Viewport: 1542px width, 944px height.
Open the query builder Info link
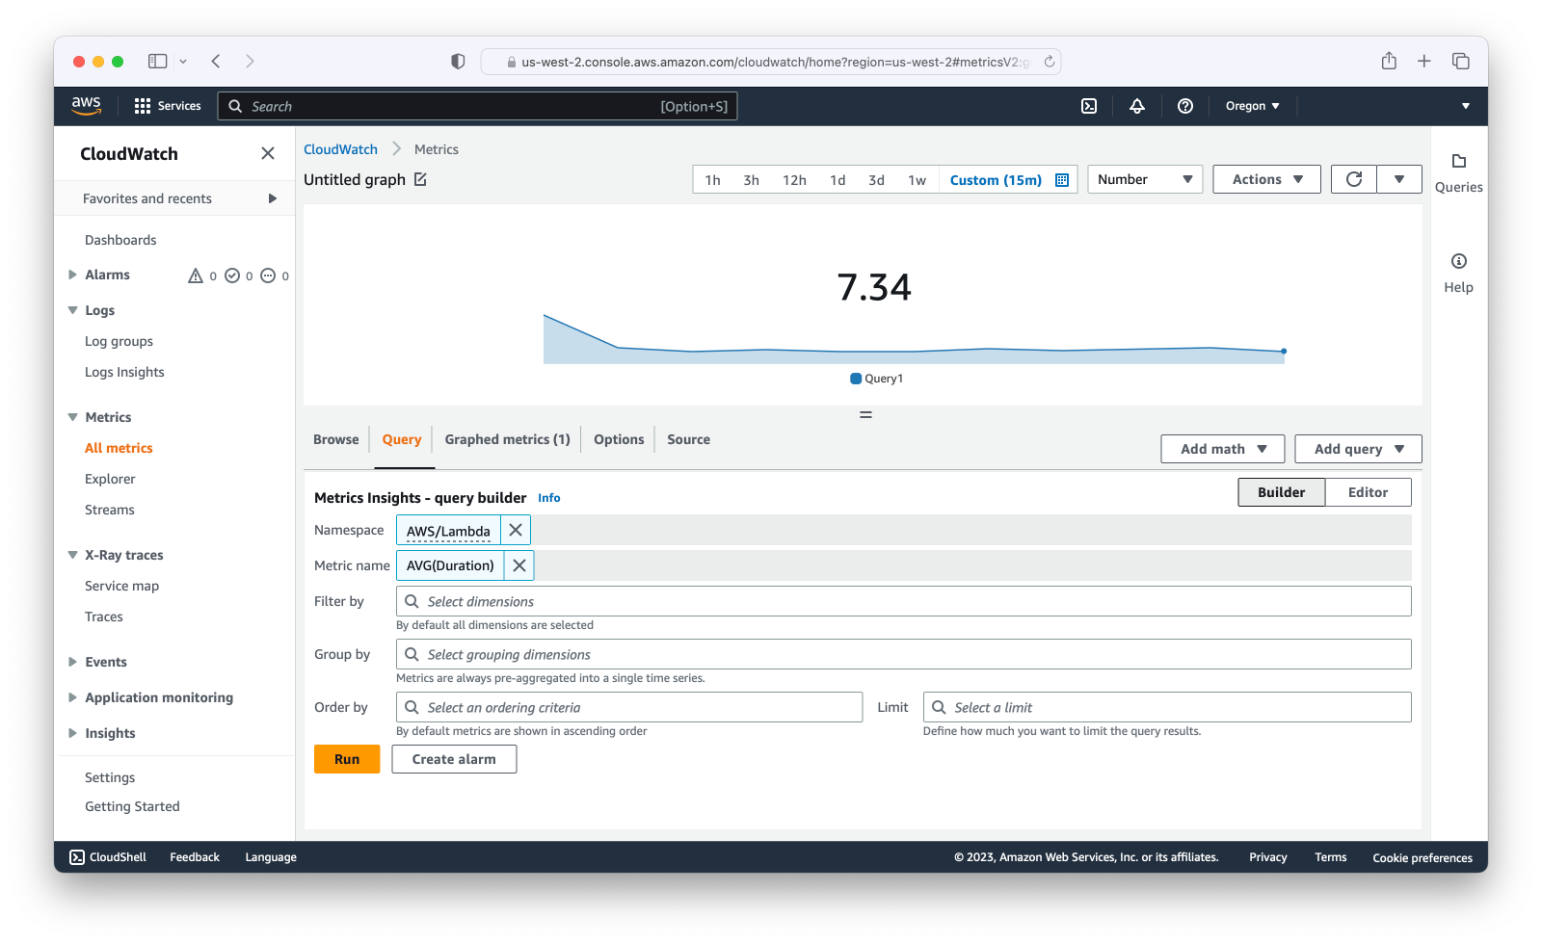click(548, 498)
